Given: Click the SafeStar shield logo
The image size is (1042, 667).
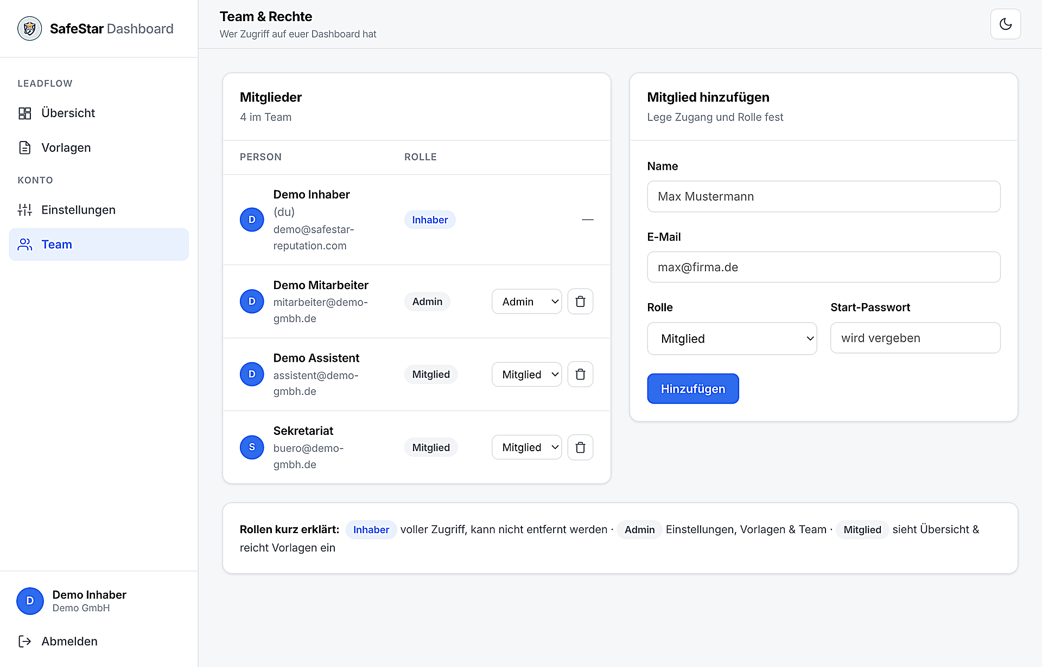Looking at the screenshot, I should coord(29,28).
